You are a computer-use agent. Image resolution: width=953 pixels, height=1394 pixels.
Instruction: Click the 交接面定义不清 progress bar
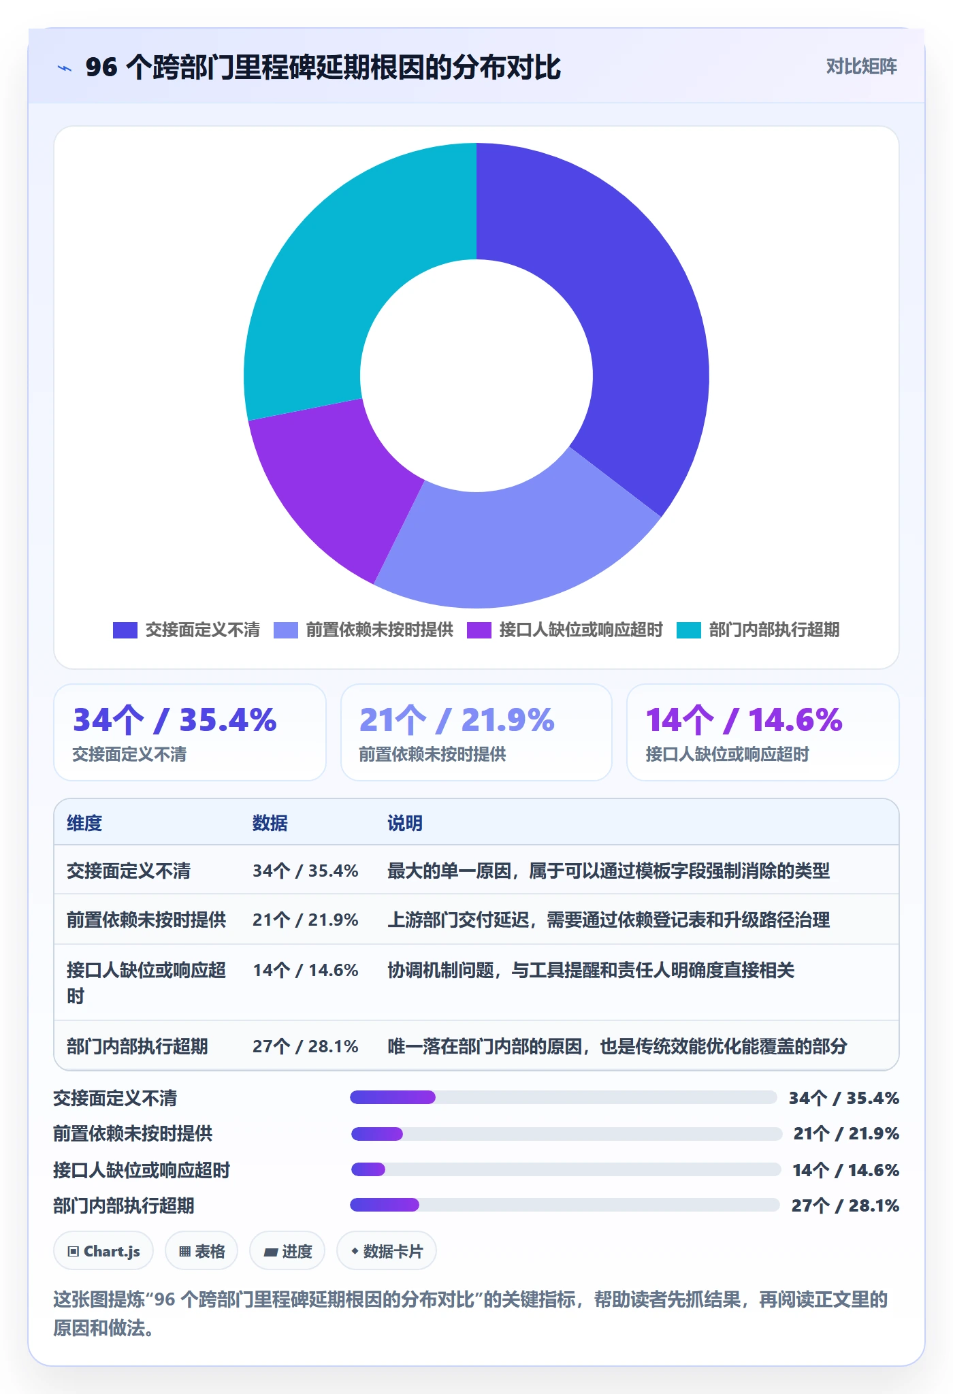563,1097
